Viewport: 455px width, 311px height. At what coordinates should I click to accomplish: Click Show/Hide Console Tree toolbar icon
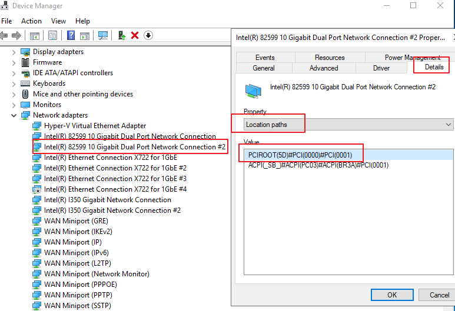coord(35,35)
